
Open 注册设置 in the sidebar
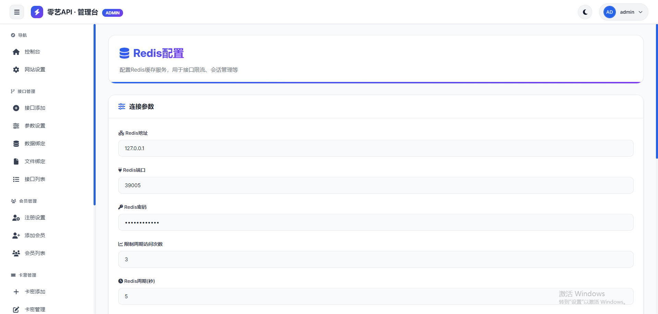point(35,218)
